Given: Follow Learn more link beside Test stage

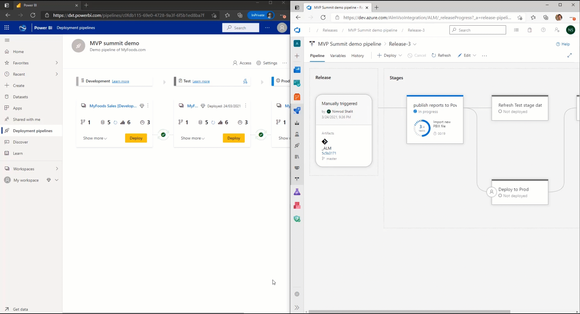Looking at the screenshot, I should tap(201, 81).
